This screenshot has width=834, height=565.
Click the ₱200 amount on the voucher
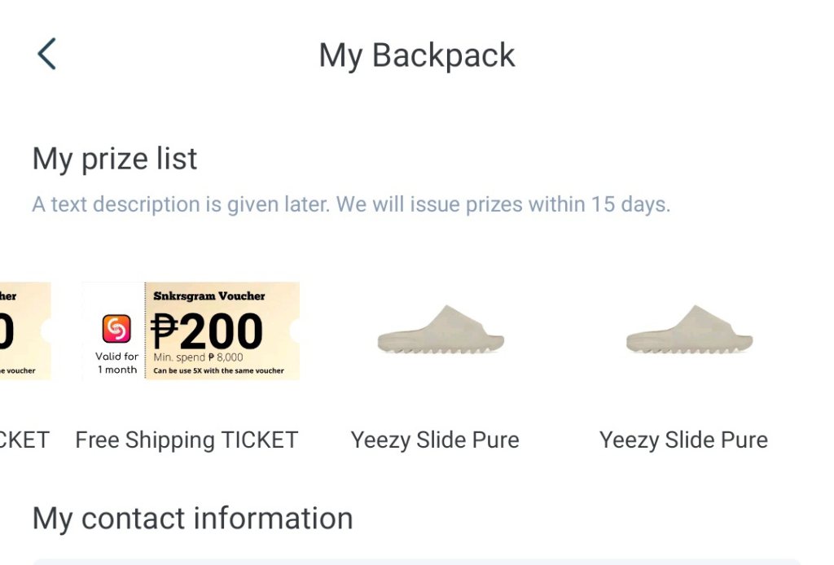tap(207, 331)
